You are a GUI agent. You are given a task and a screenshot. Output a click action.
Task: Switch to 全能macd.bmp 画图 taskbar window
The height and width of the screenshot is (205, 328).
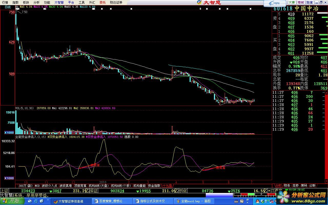[194, 201]
